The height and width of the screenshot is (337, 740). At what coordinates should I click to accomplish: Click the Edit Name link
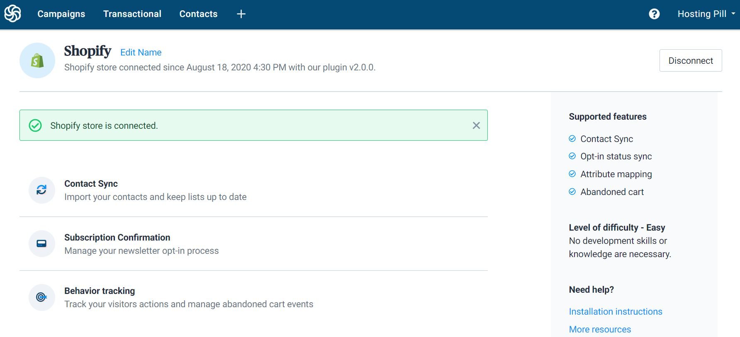point(141,53)
